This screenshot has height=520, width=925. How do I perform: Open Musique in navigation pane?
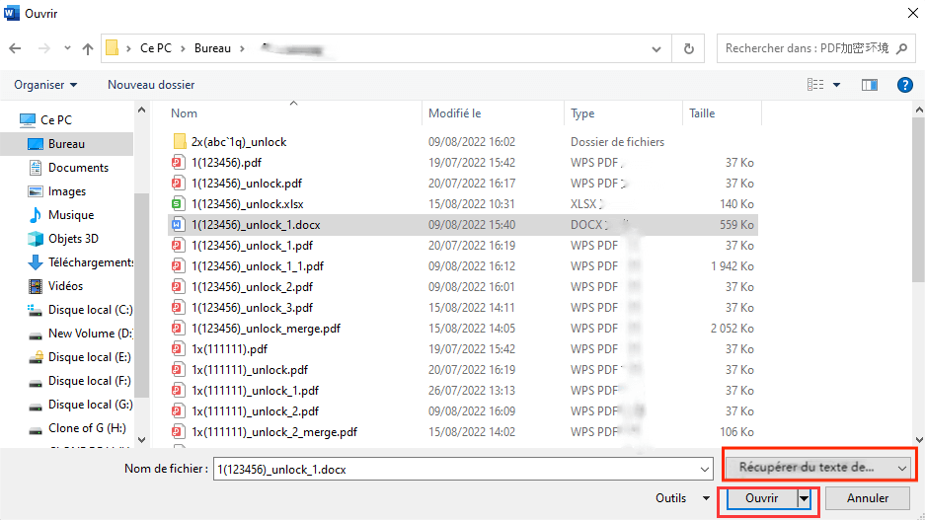(x=71, y=215)
